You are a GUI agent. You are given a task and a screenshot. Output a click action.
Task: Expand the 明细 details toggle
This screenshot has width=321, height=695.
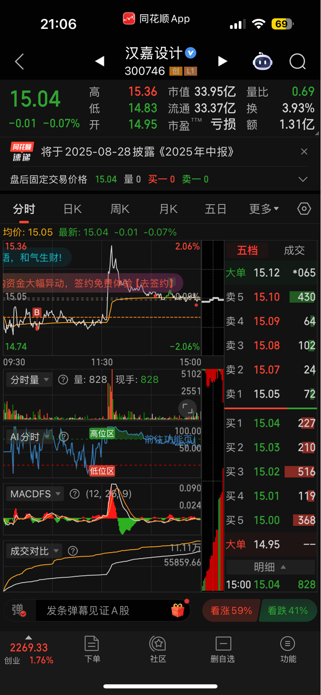pos(270,567)
